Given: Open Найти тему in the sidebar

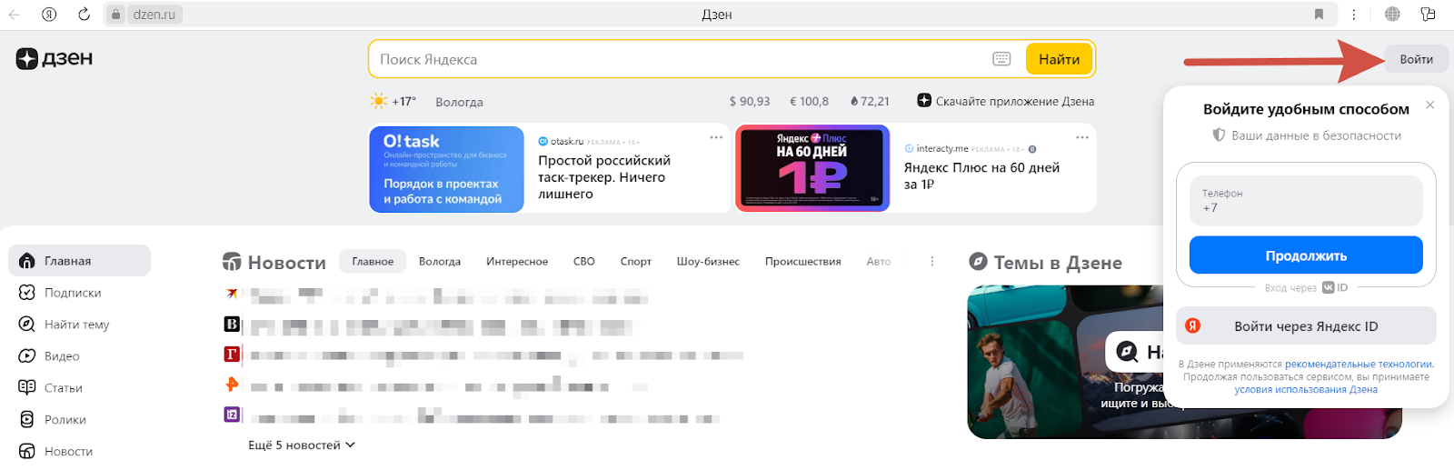Looking at the screenshot, I should click(76, 325).
